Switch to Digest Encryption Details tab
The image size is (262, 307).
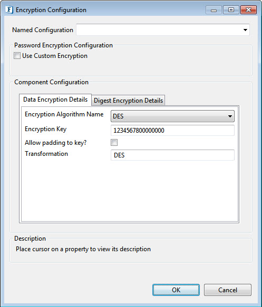(128, 101)
